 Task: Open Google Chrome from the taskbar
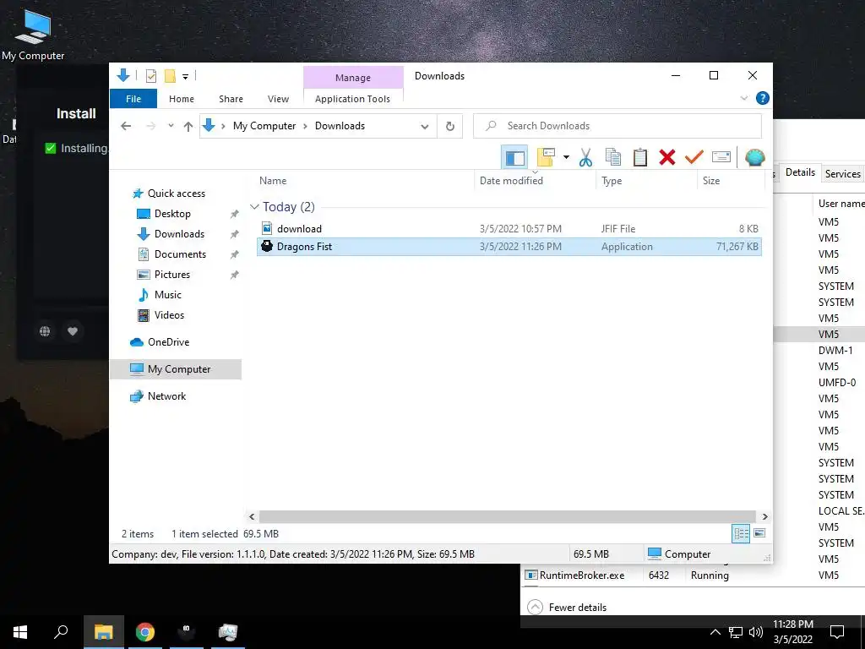[144, 632]
